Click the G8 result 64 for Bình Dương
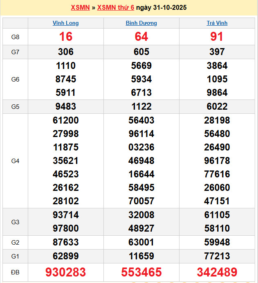 tap(141, 37)
